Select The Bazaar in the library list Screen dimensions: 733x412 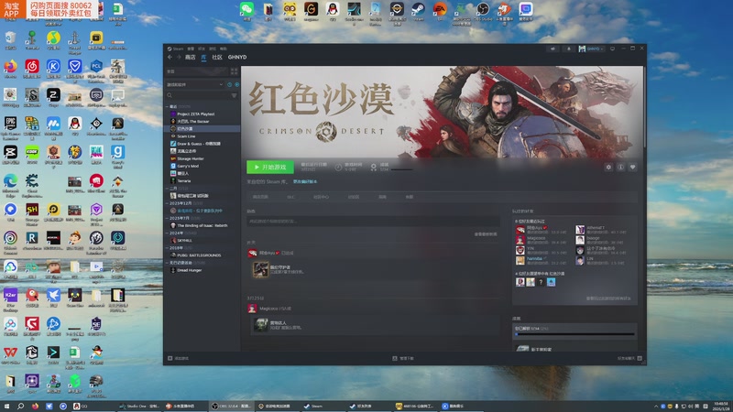pyautogui.click(x=202, y=122)
